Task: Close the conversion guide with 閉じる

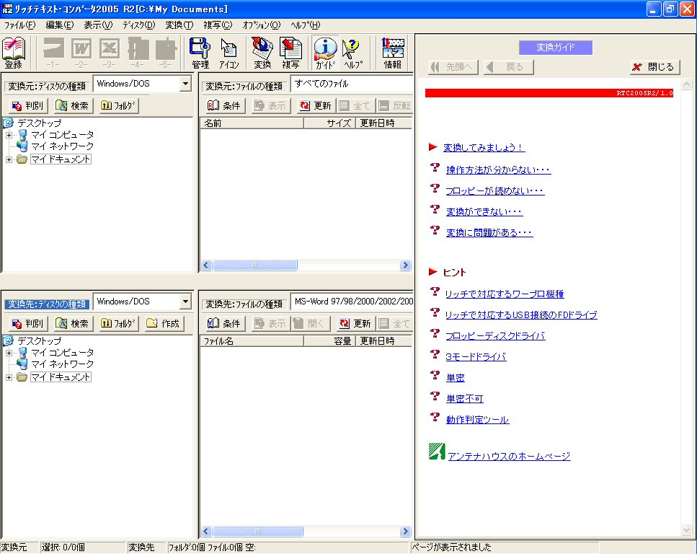Action: (x=655, y=67)
